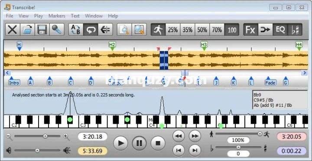This screenshot has width=312, height=161.
Task: Click the waveform scrollbar left arrow
Action: [7, 73]
